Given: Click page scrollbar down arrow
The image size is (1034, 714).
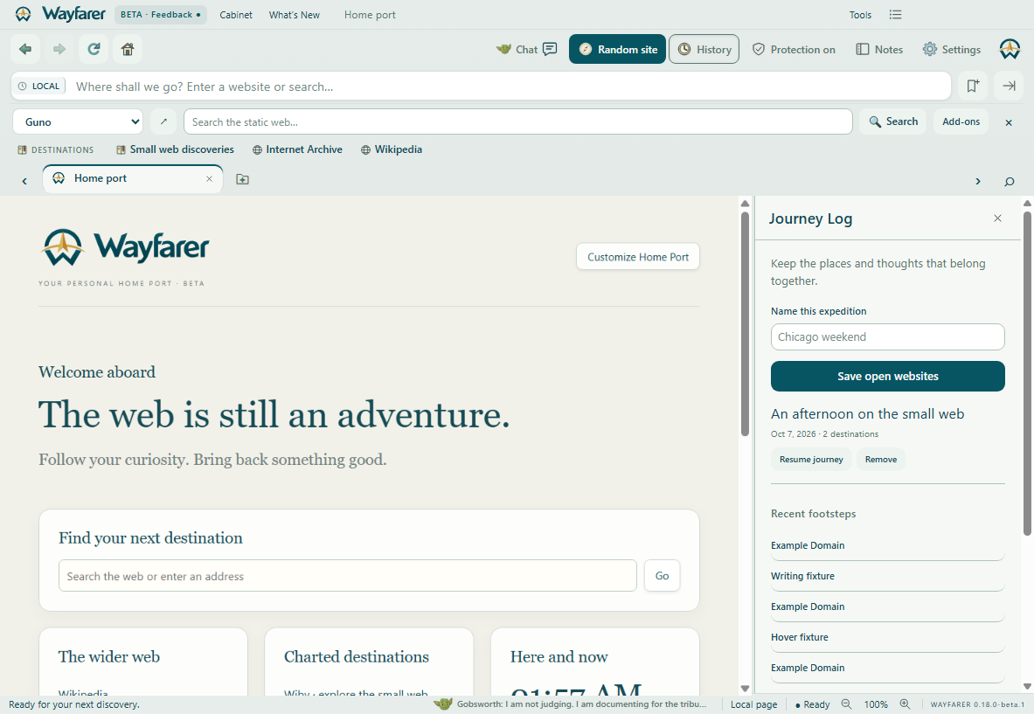Looking at the screenshot, I should coord(745,689).
